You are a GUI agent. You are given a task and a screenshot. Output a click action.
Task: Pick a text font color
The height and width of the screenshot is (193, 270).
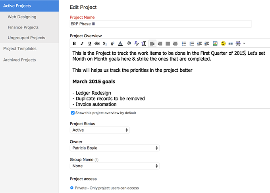point(120,43)
